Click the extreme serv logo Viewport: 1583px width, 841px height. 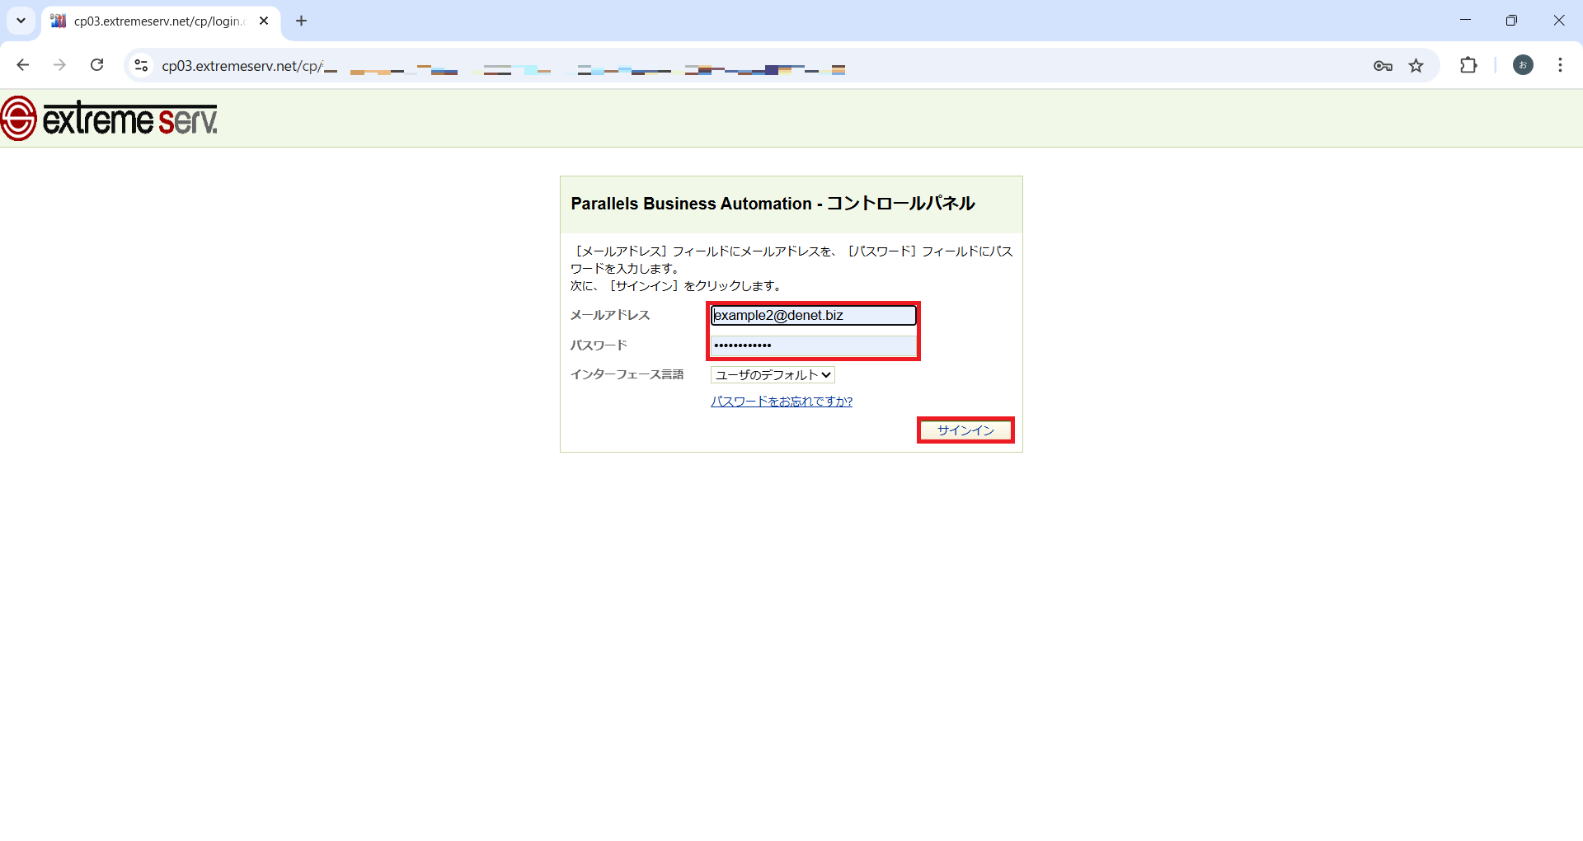[x=109, y=119]
